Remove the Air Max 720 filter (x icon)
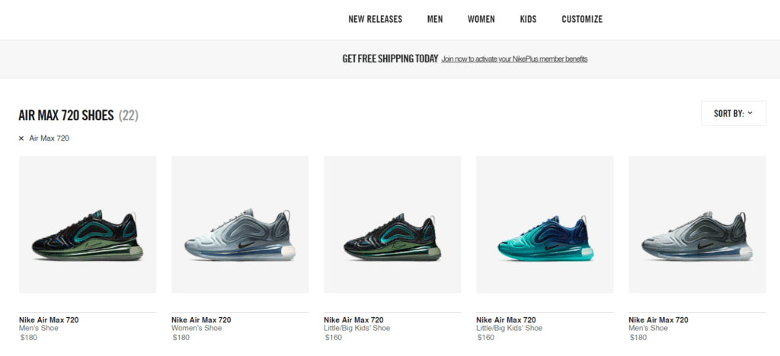This screenshot has width=780, height=356. coord(21,138)
